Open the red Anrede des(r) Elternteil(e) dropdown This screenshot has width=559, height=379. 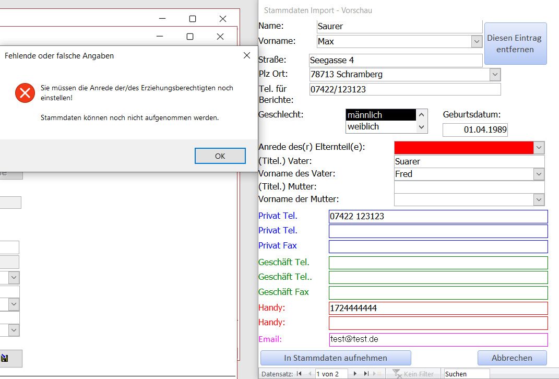tap(539, 148)
